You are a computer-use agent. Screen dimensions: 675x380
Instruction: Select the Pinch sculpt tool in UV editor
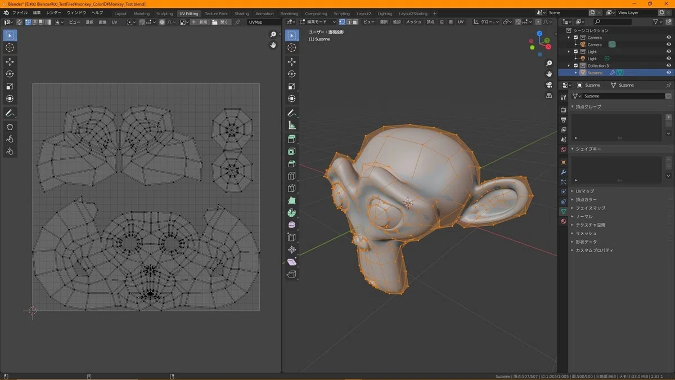coord(10,151)
